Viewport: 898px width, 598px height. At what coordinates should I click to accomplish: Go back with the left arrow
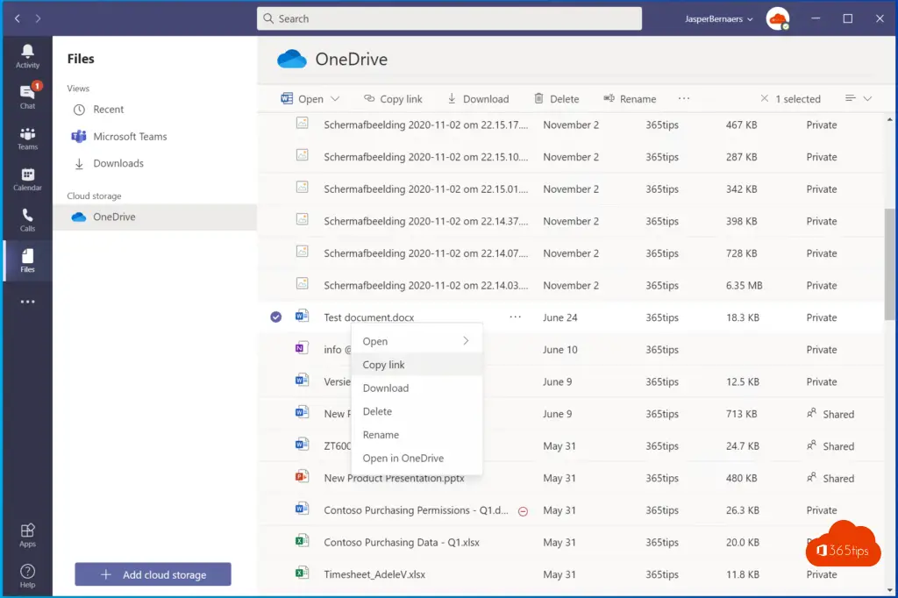[18, 18]
